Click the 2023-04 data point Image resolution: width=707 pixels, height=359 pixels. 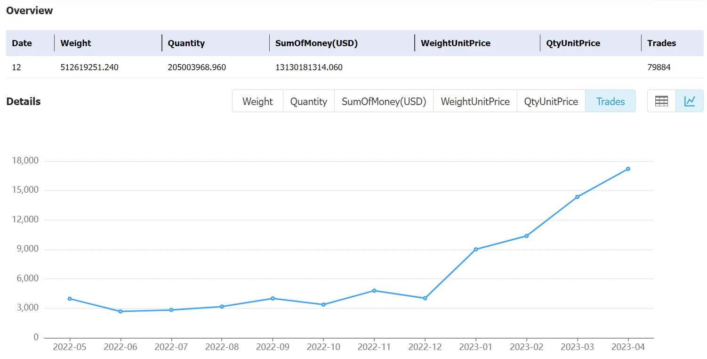click(628, 169)
